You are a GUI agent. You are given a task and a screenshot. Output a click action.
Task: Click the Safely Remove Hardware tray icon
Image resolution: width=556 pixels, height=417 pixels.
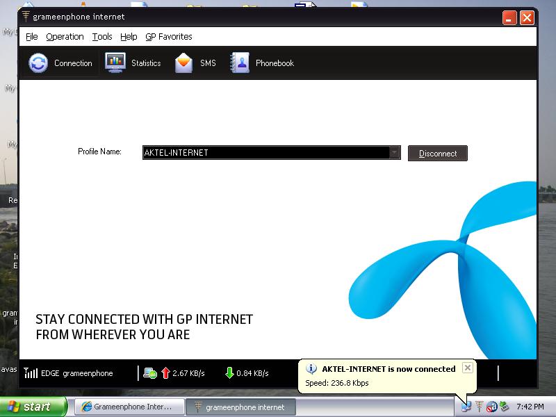coord(505,407)
